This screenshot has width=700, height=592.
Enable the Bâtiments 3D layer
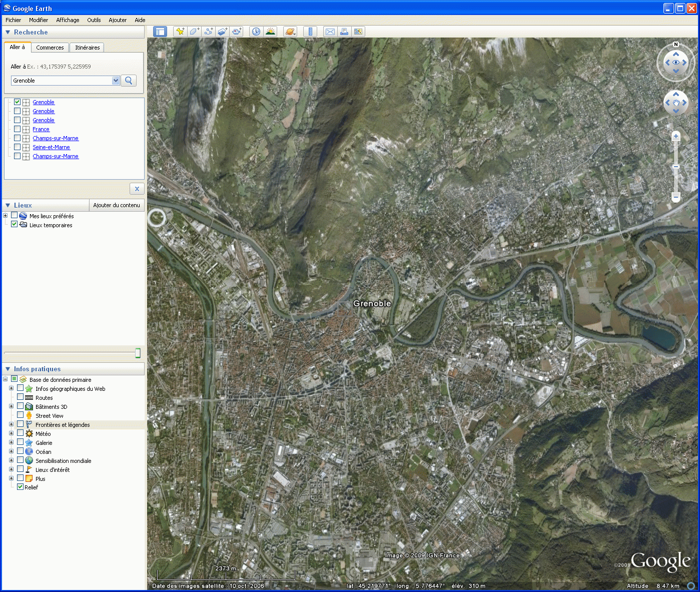click(21, 406)
